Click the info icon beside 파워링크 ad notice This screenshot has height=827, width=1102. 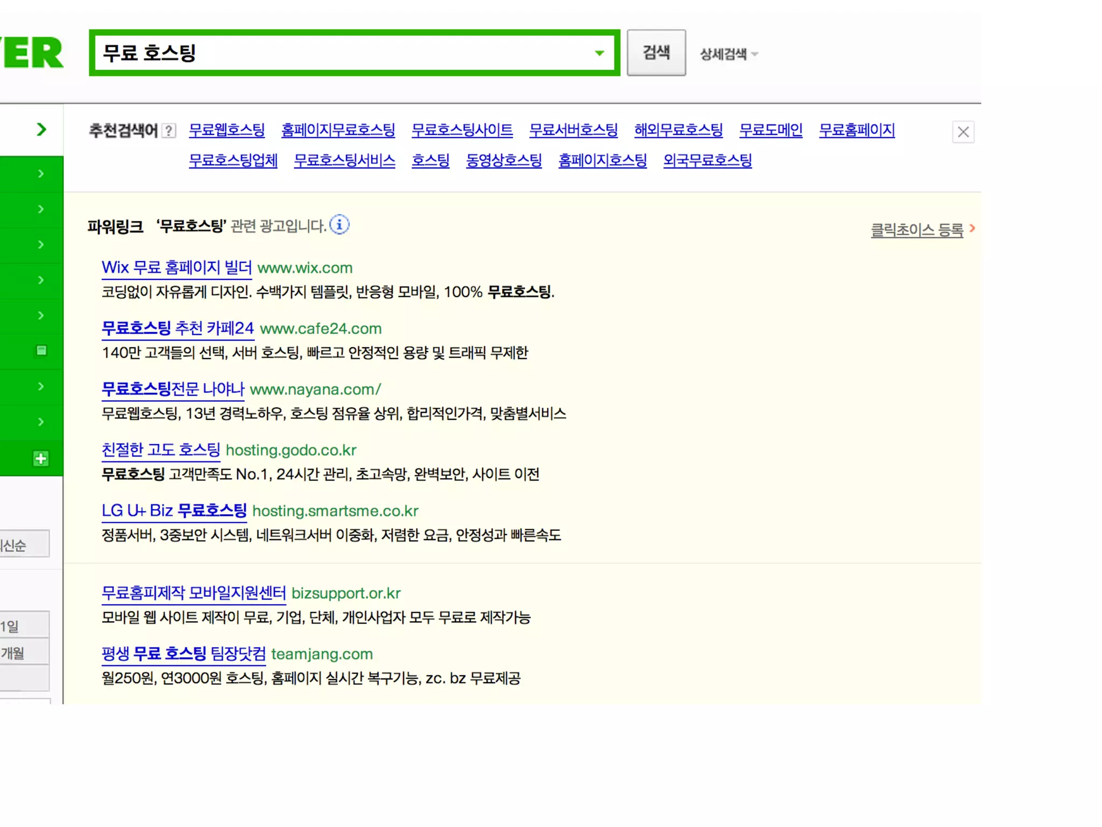(339, 225)
